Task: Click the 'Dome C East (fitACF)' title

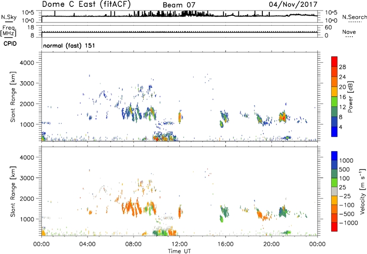Action: [x=86, y=4]
